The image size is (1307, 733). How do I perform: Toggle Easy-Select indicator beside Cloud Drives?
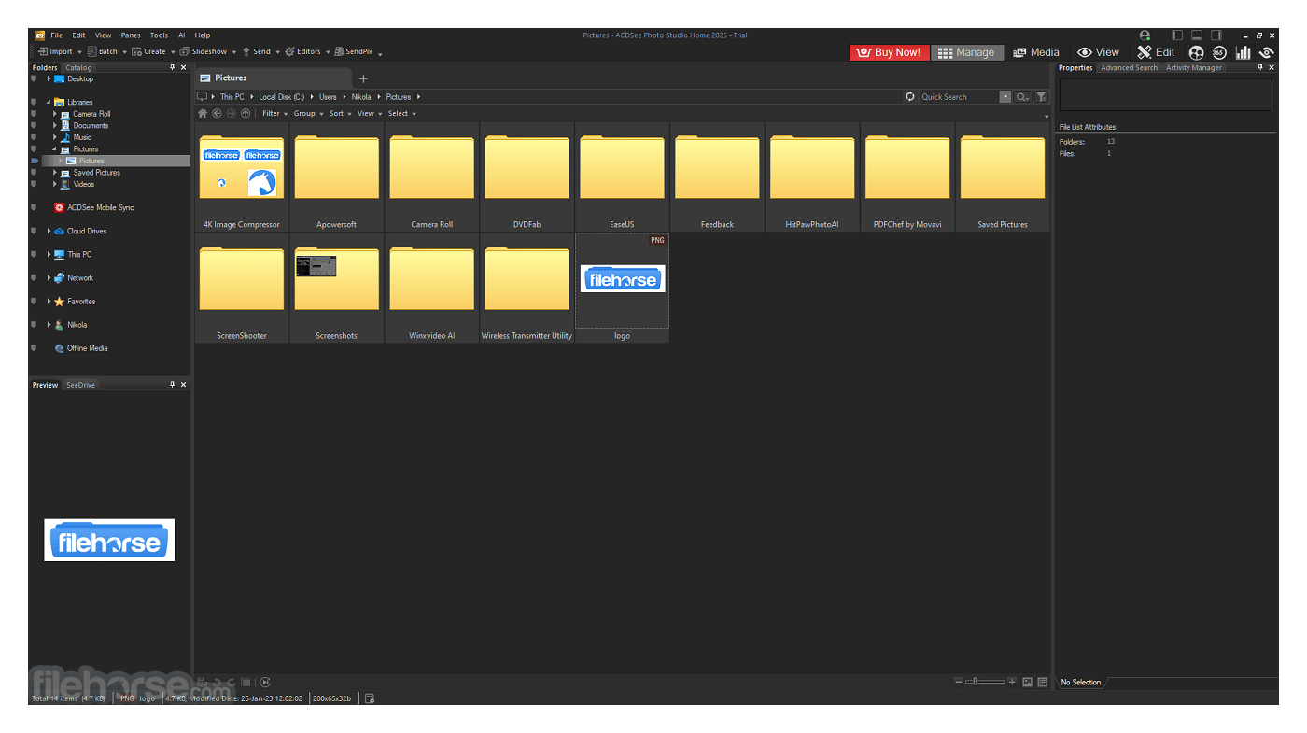click(x=35, y=232)
